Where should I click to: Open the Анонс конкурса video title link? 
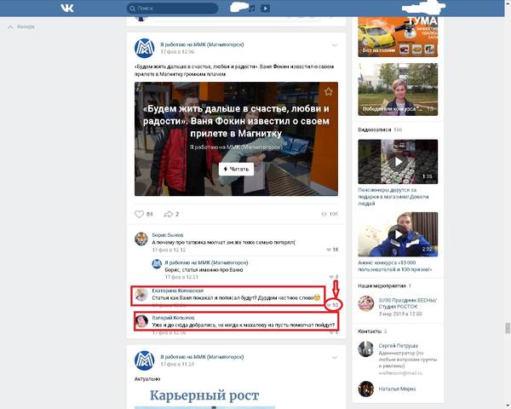394,266
